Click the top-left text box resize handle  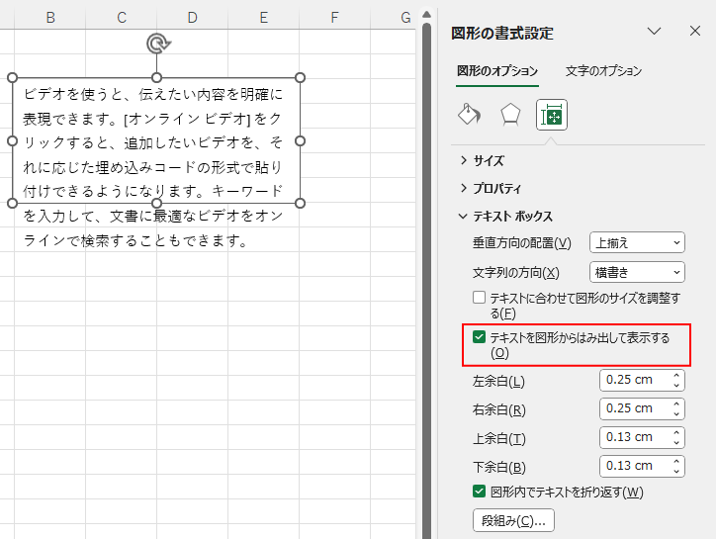[x=12, y=78]
